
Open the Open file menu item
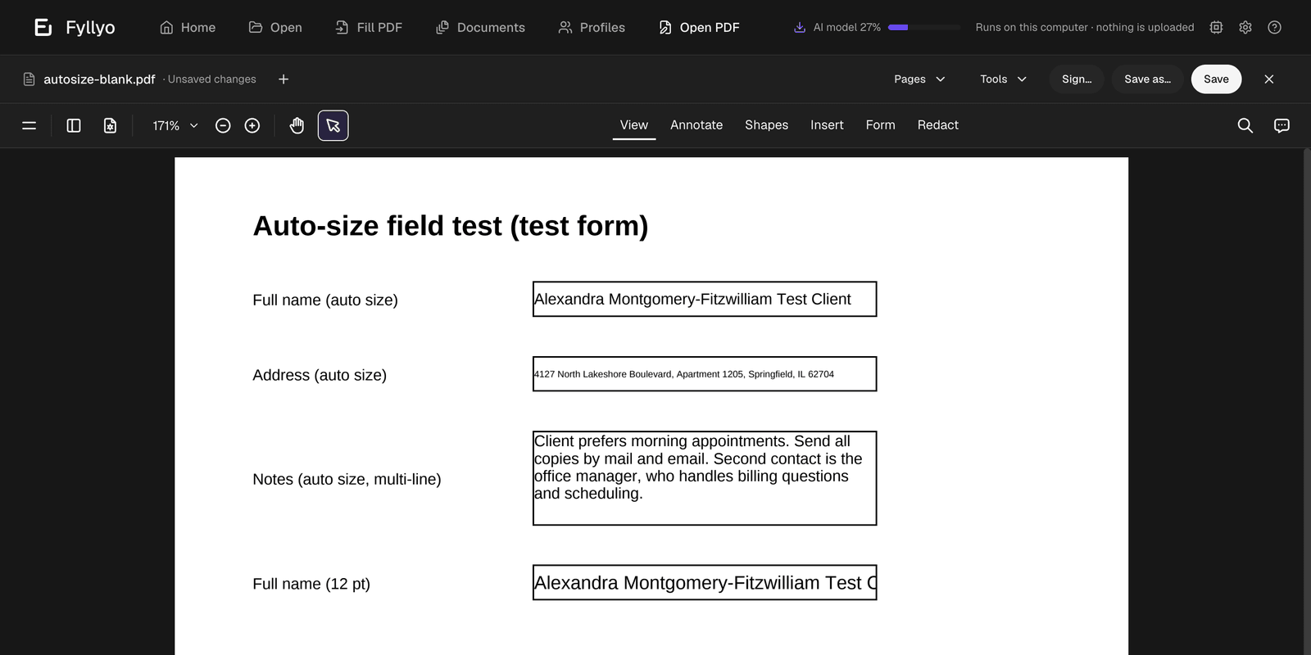coord(275,27)
